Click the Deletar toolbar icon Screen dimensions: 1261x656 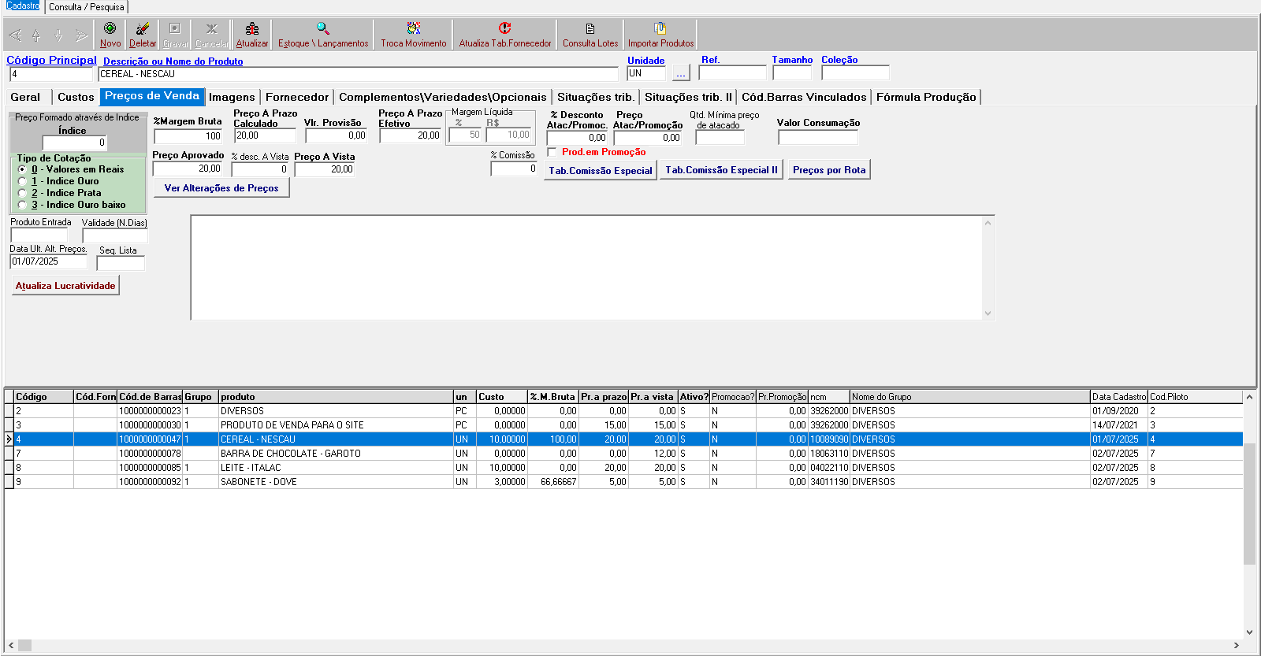coord(143,29)
